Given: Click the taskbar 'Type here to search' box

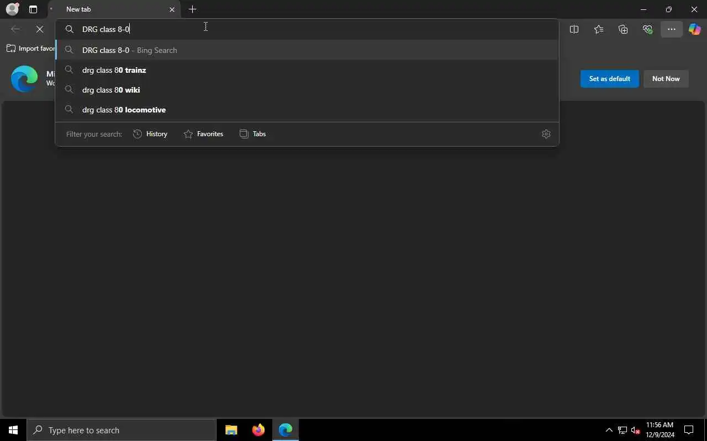Looking at the screenshot, I should tap(122, 430).
